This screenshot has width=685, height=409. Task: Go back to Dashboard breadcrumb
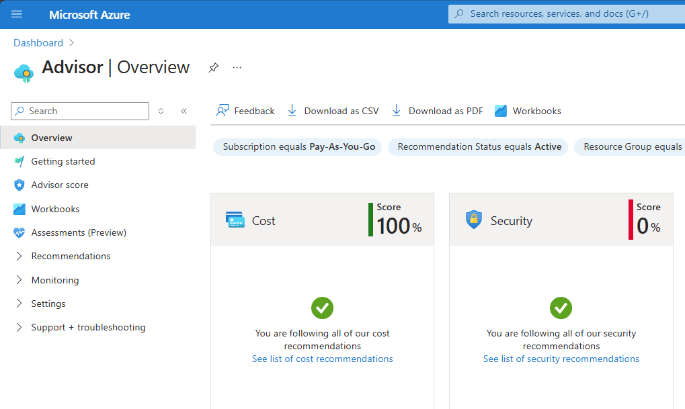pyautogui.click(x=38, y=43)
